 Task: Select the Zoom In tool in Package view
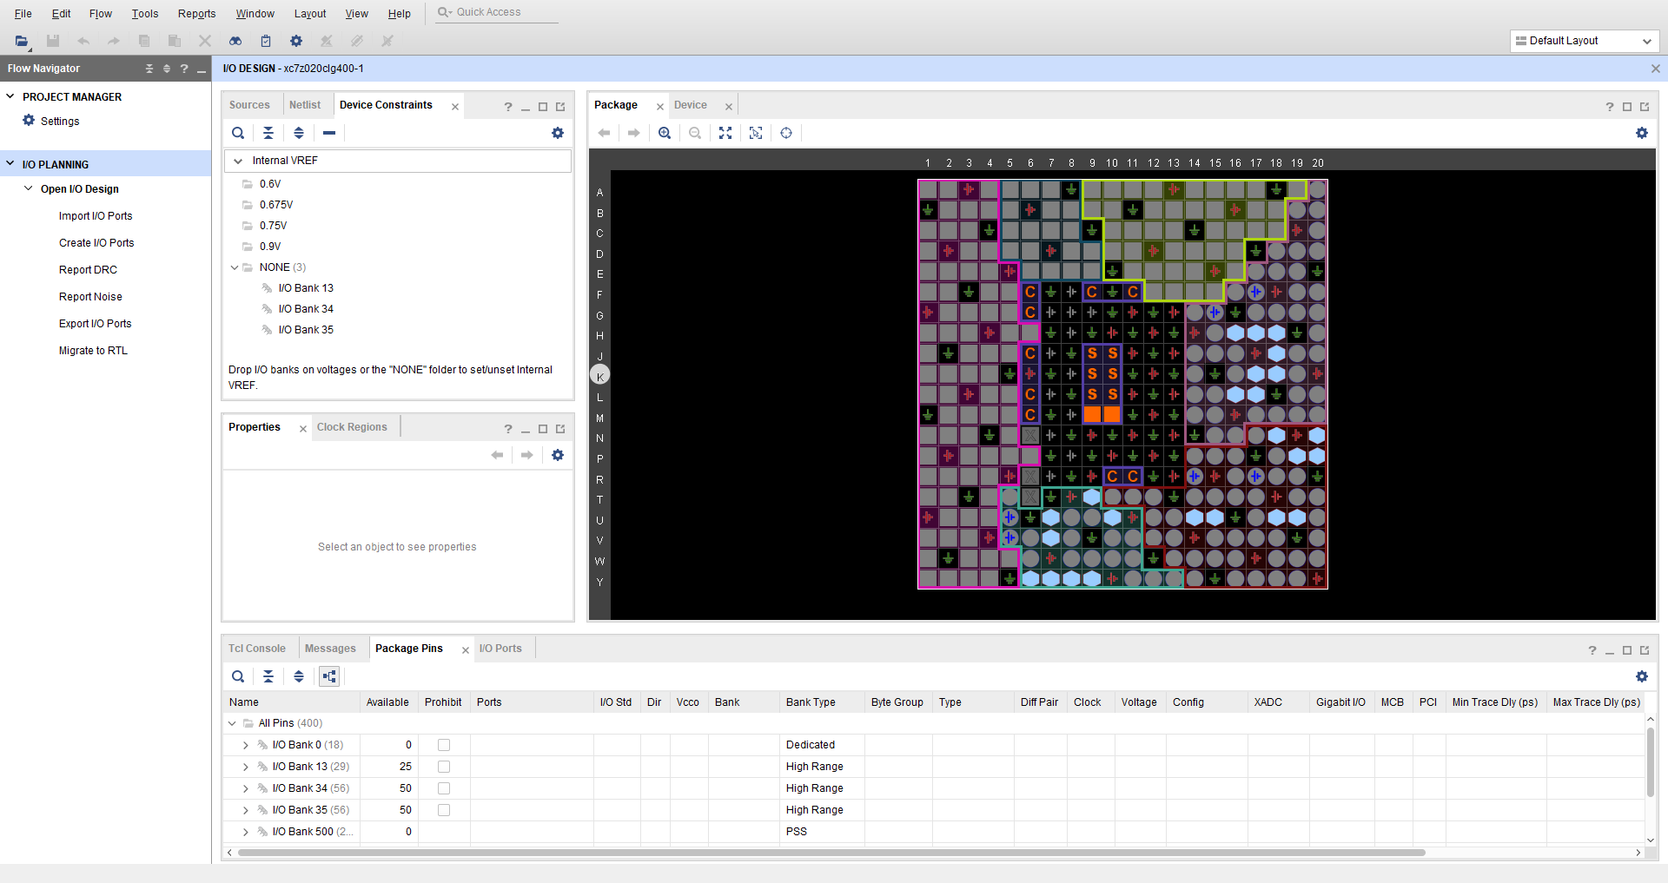coord(665,133)
